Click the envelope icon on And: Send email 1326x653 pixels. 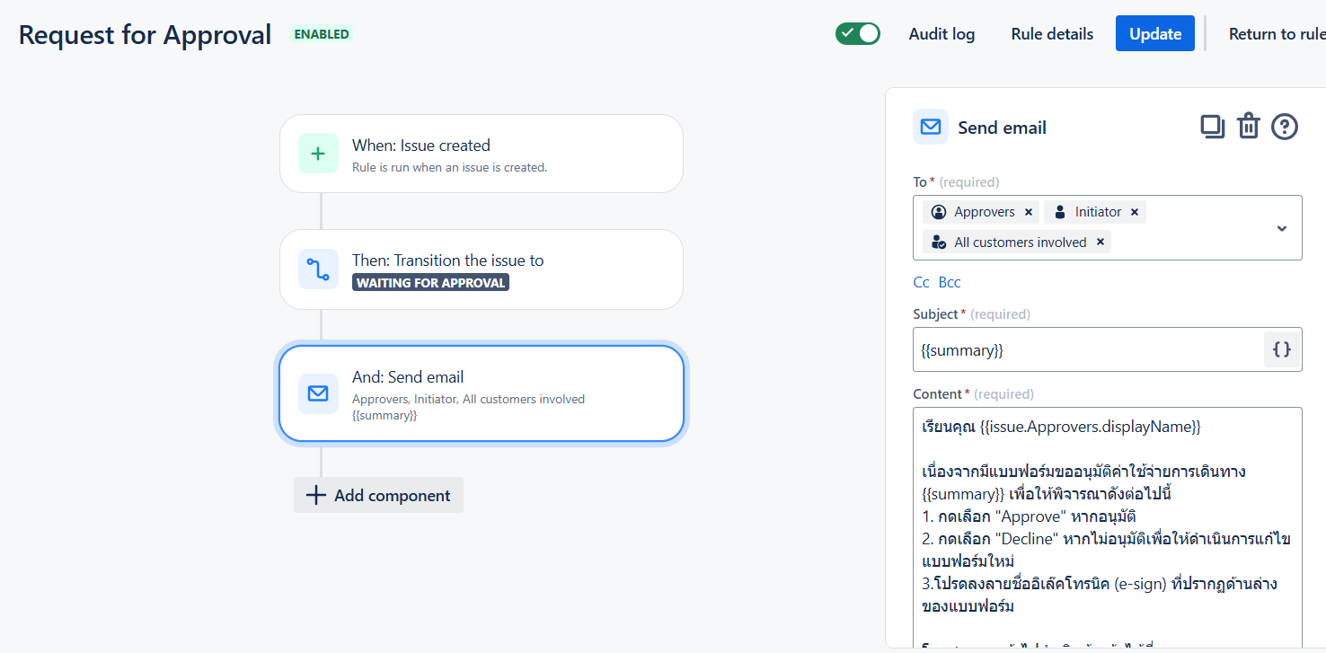[318, 393]
